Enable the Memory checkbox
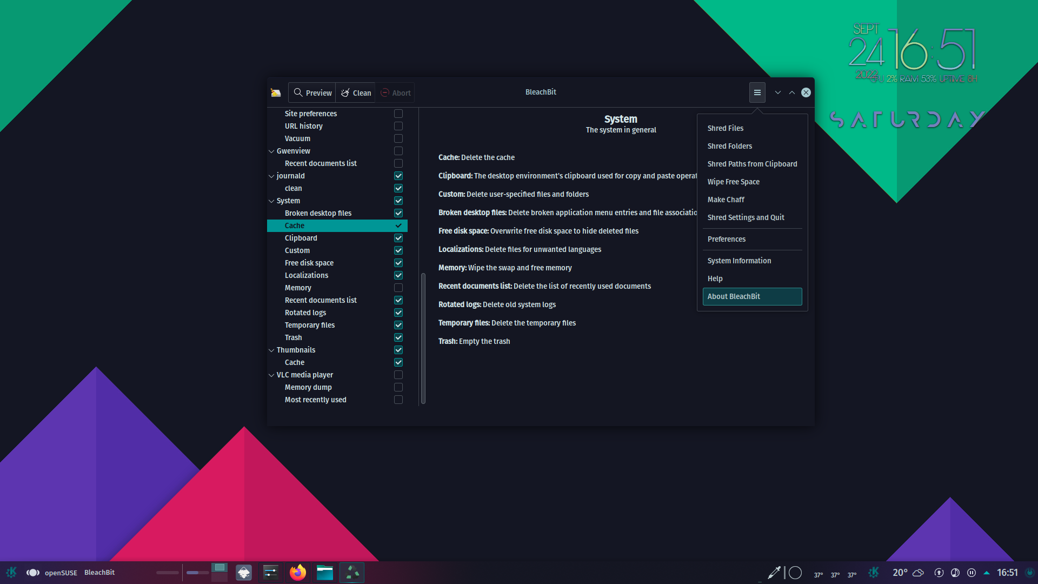The width and height of the screenshot is (1038, 584). [x=398, y=288]
